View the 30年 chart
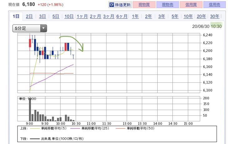228x144 pixels. [x=215, y=16]
